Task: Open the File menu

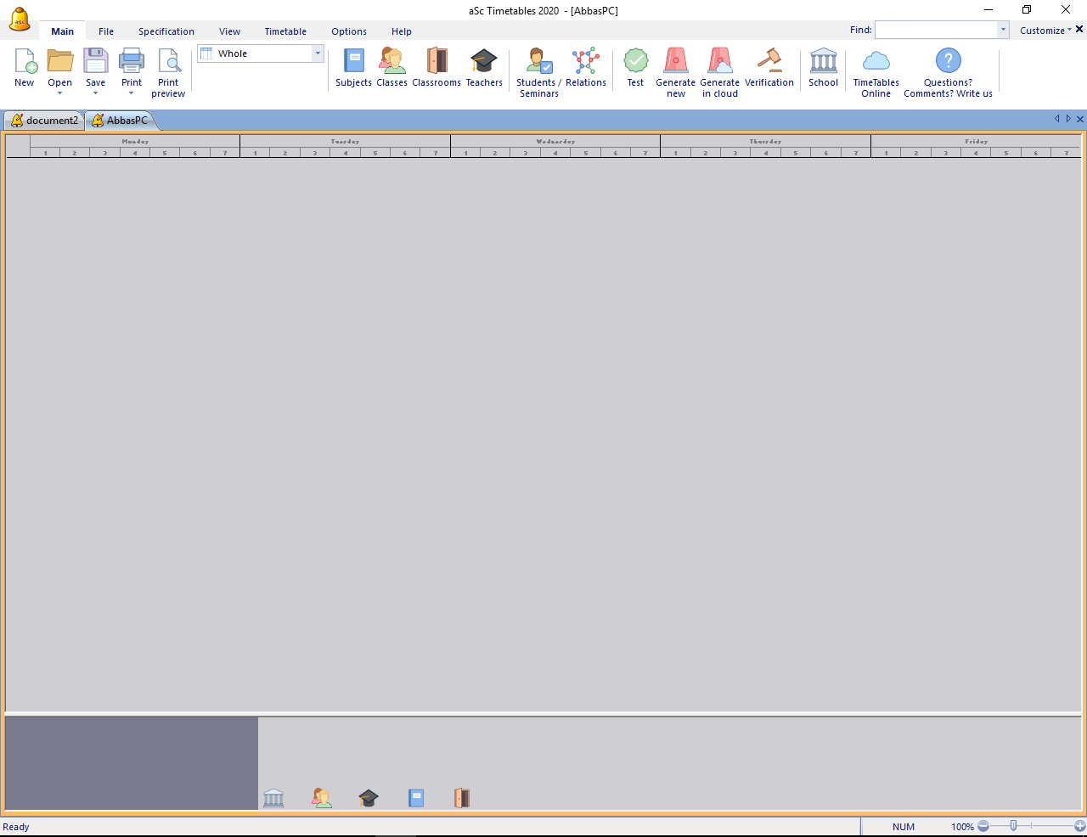Action: (x=106, y=31)
